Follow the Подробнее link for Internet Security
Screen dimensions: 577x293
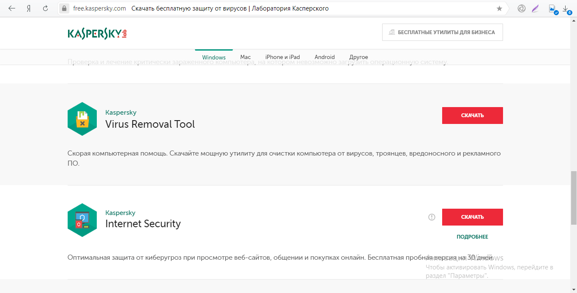(473, 237)
